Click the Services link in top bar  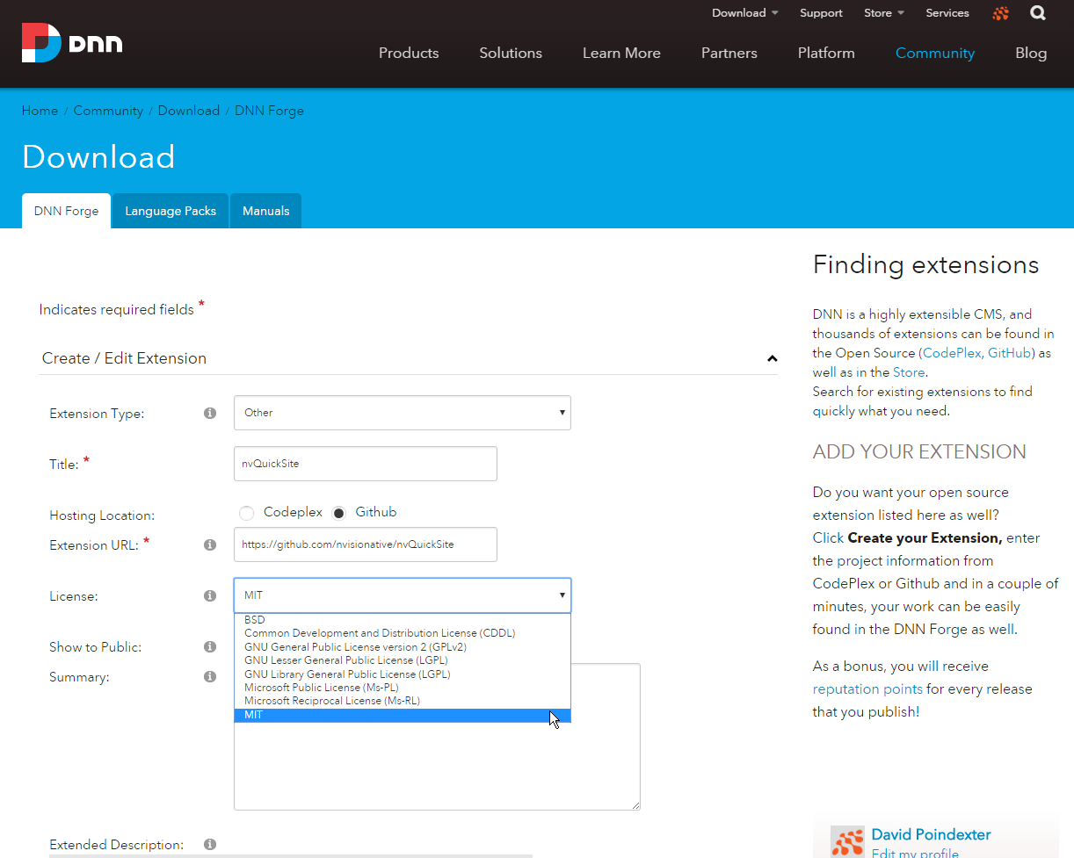[947, 13]
